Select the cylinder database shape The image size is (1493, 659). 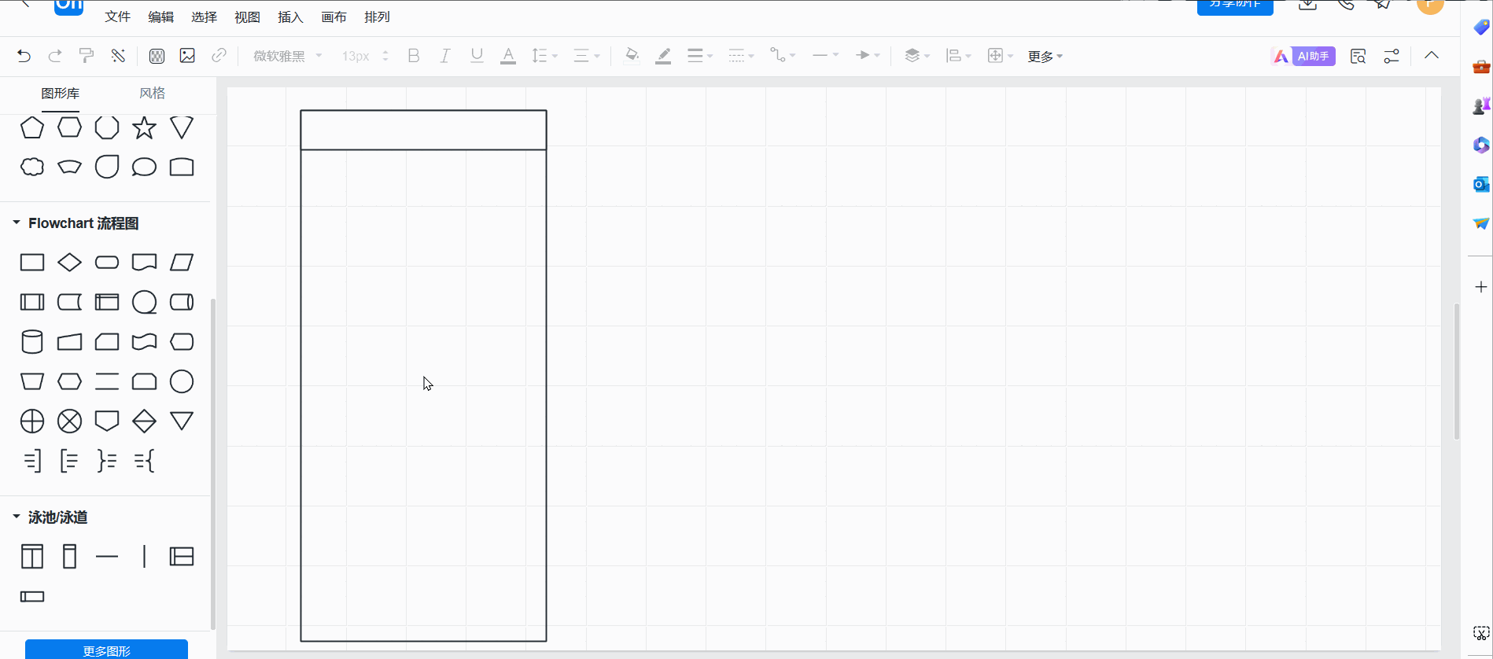(31, 342)
